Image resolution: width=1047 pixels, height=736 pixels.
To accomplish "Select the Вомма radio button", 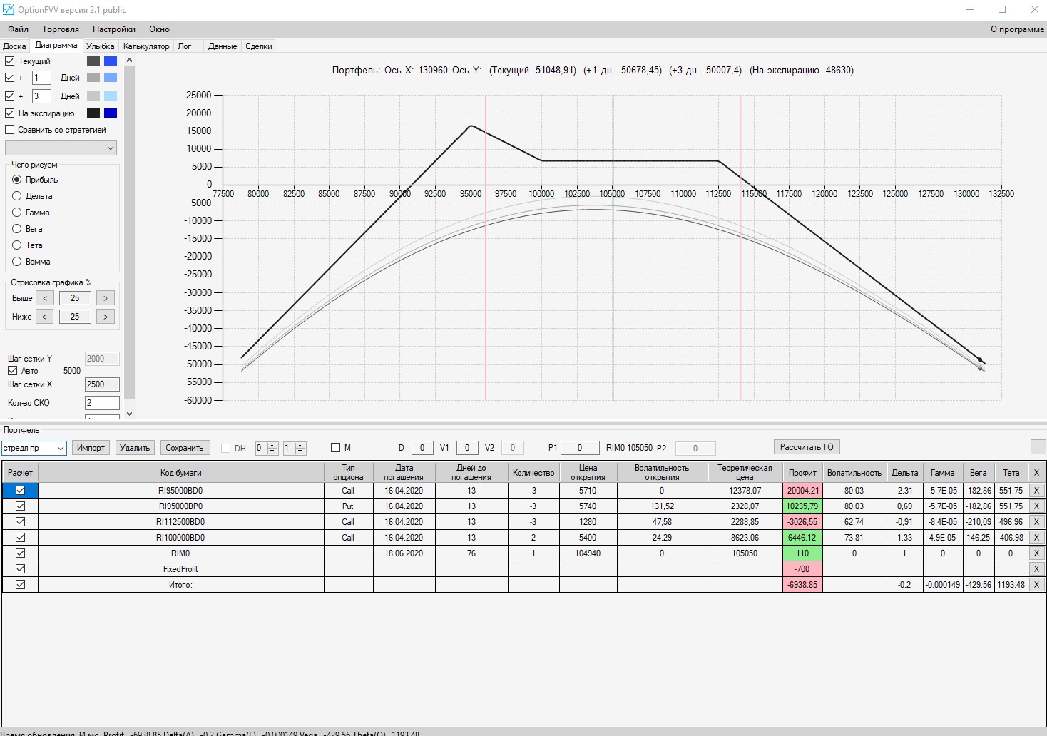I will pyautogui.click(x=17, y=262).
